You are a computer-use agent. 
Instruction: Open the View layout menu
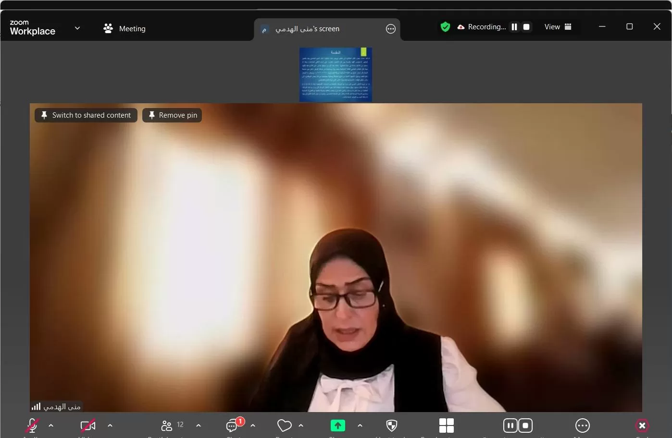[558, 27]
